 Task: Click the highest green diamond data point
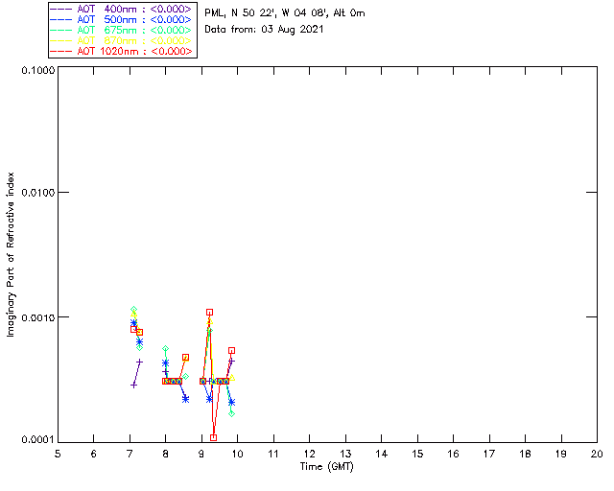pos(134,310)
